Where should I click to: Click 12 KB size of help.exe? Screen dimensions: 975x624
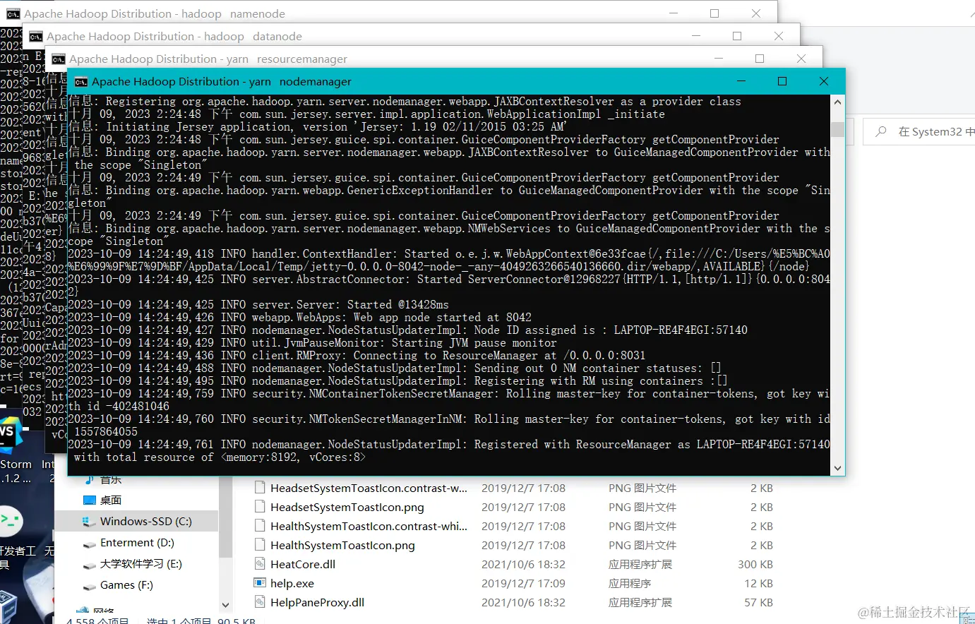point(758,583)
